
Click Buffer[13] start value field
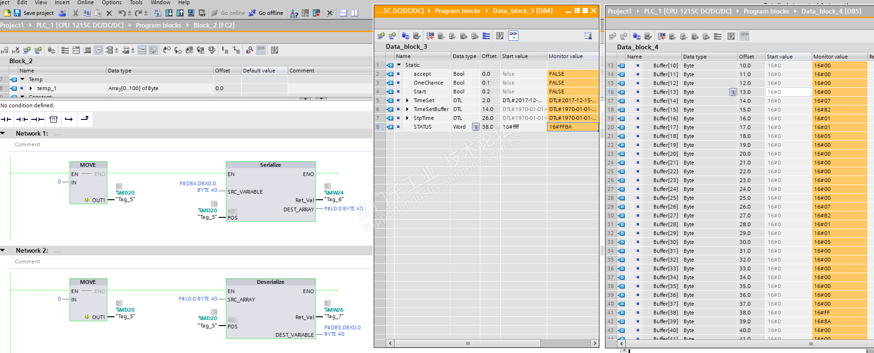tap(788, 92)
